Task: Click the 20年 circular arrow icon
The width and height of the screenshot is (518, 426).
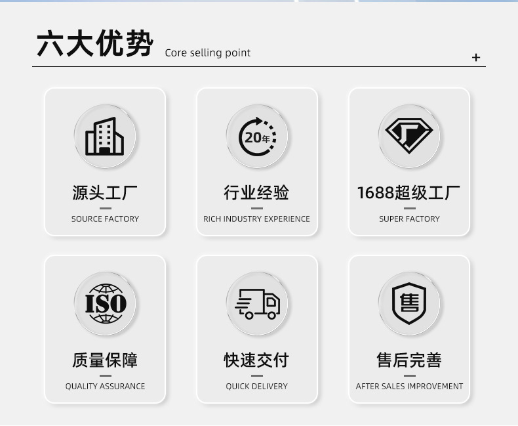Action: click(x=257, y=137)
